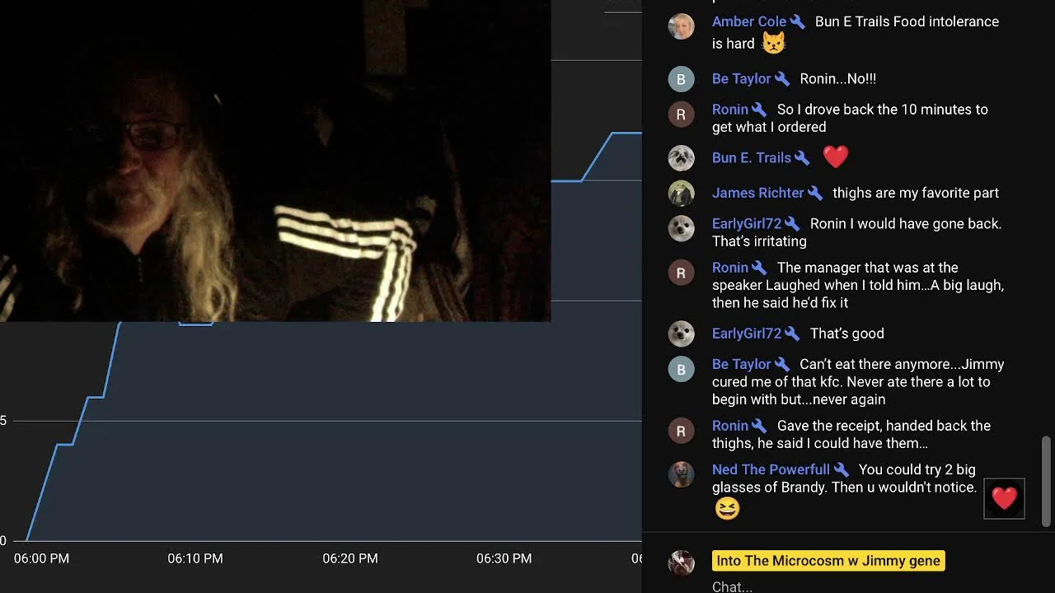
Task: Click the "That's good" message text
Action: pos(847,334)
